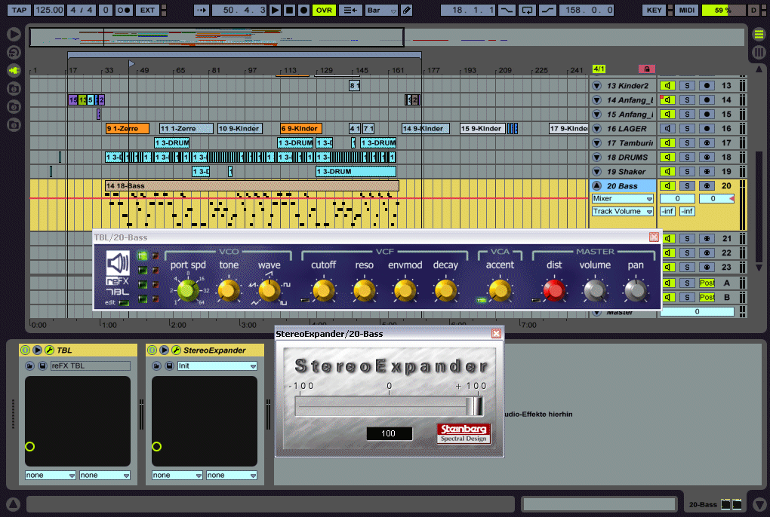Viewport: 770px width, 517px height.
Task: Hide the detail view at bottom right
Action: (x=759, y=503)
